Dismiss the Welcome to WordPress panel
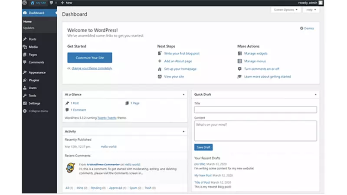The width and height of the screenshot is (347, 195). [307, 28]
